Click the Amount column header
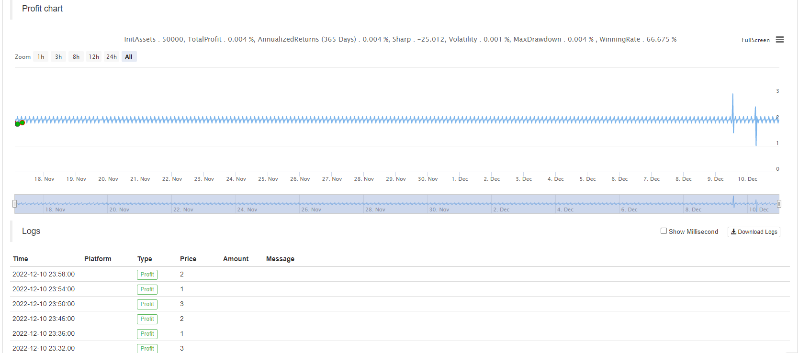 236,259
